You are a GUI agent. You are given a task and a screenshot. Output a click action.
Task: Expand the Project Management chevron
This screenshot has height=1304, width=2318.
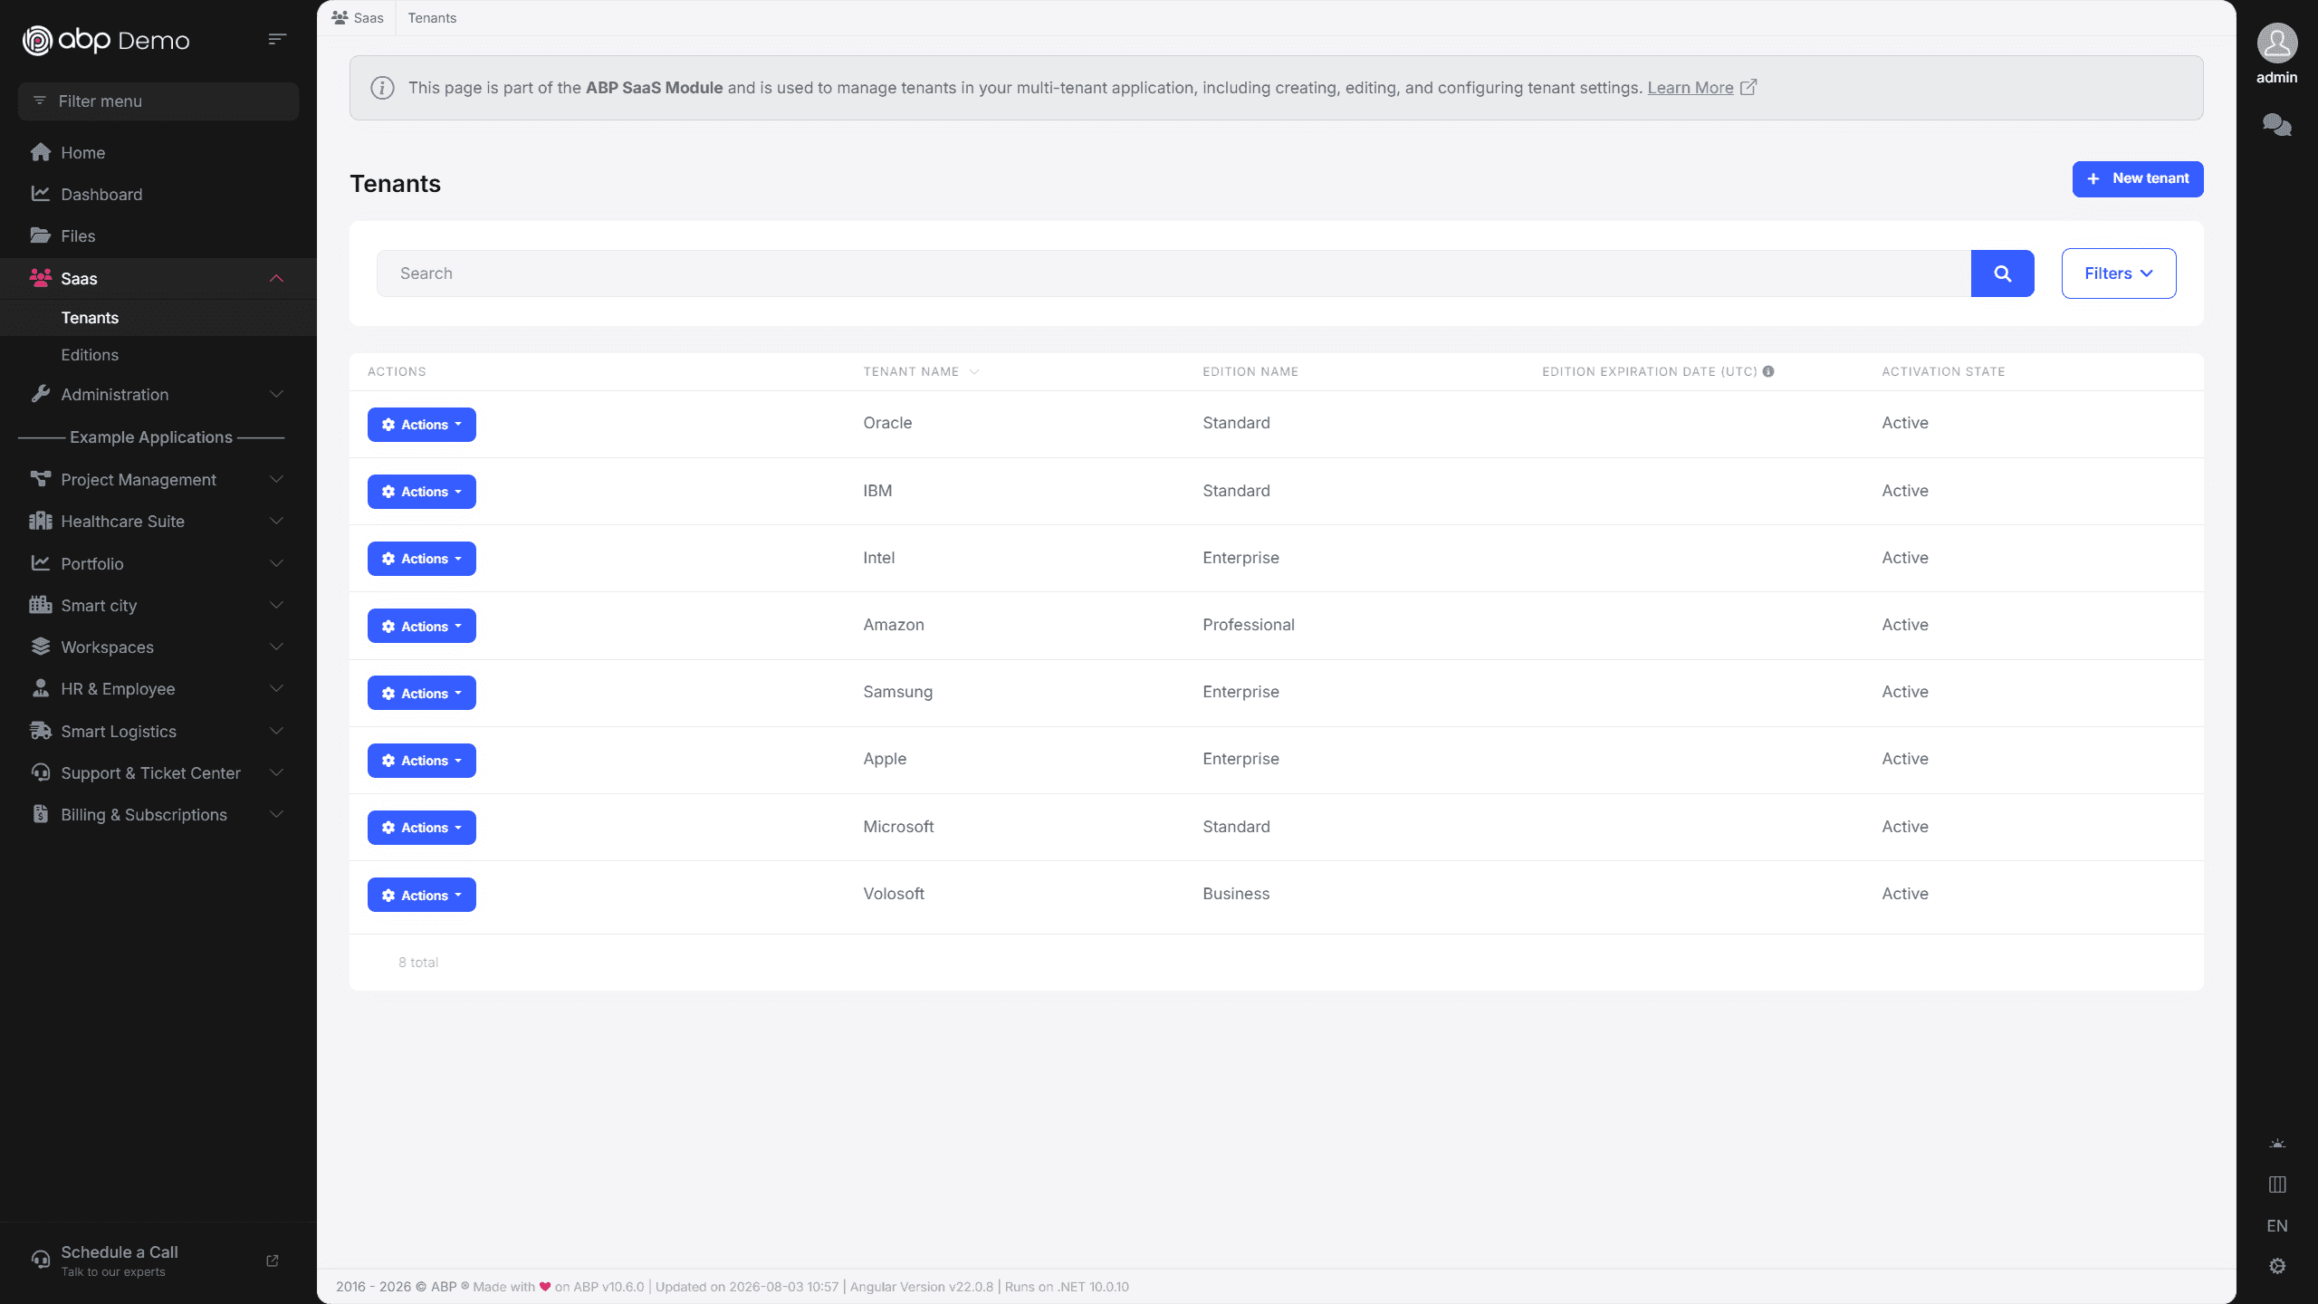pos(277,479)
